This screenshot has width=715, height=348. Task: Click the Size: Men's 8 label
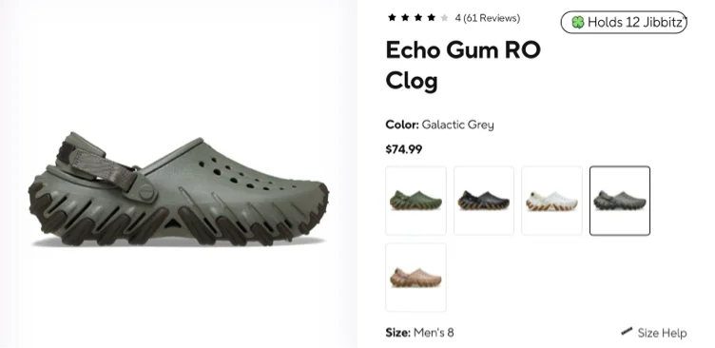[419, 333]
